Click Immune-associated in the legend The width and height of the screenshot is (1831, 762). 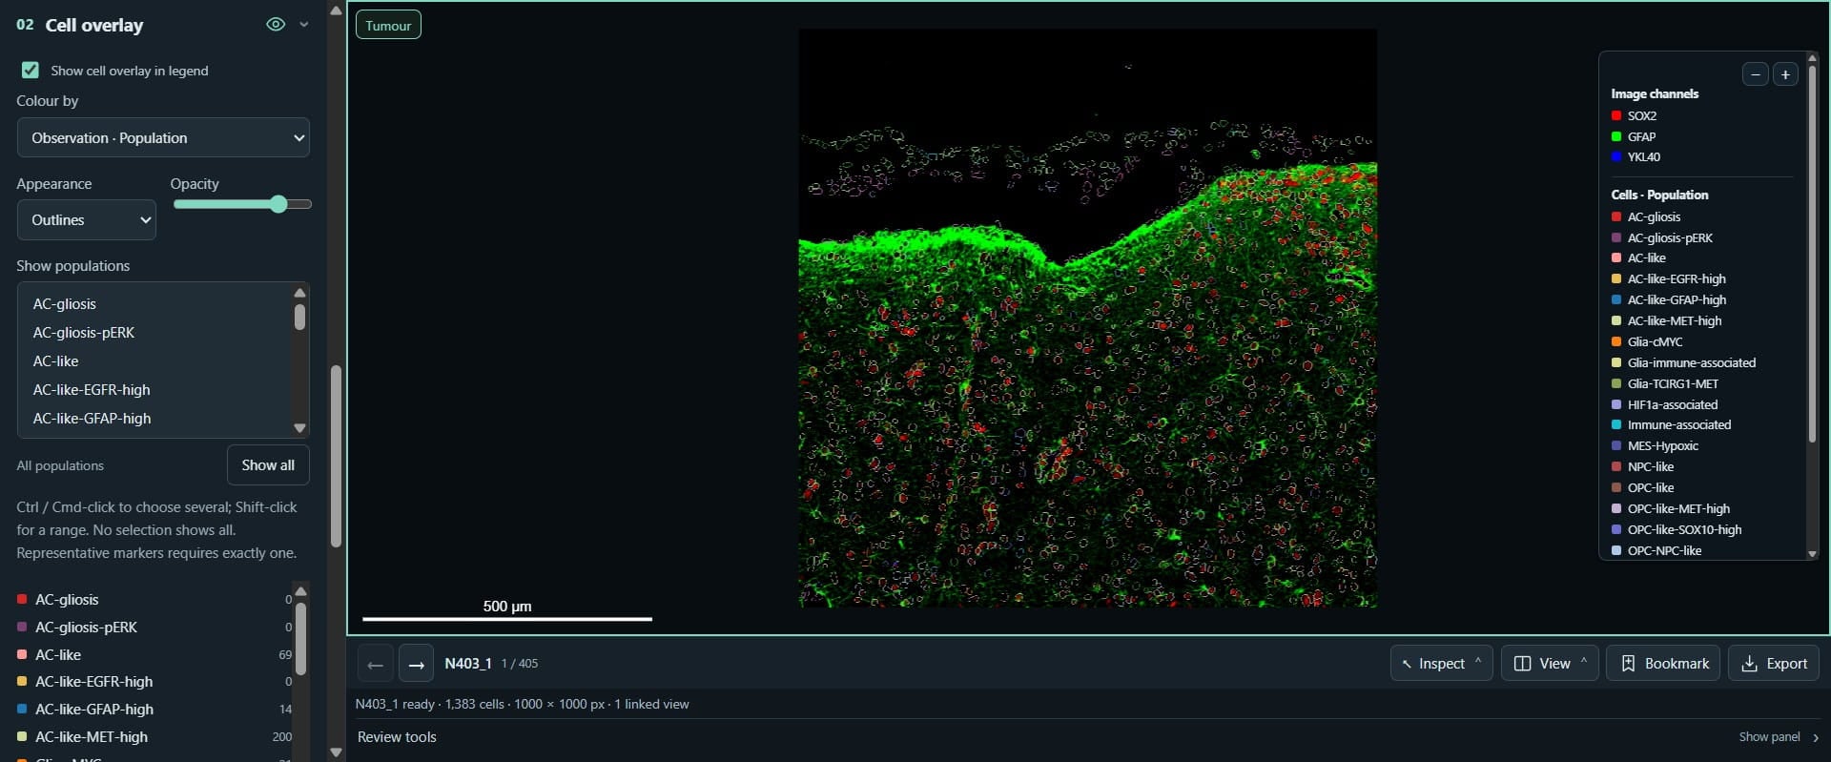pos(1678,425)
